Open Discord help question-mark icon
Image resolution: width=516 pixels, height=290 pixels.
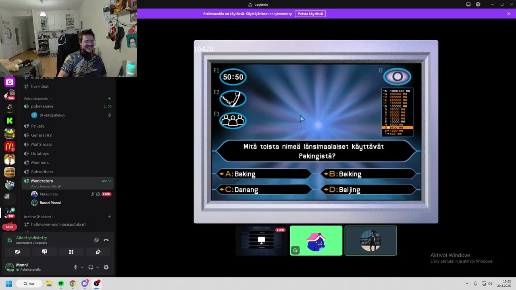click(x=478, y=4)
